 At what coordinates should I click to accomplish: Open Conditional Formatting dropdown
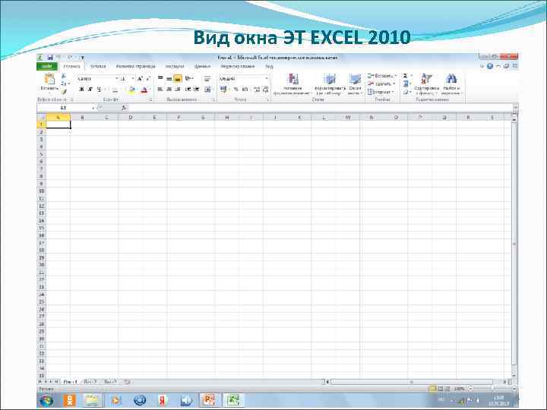[292, 84]
